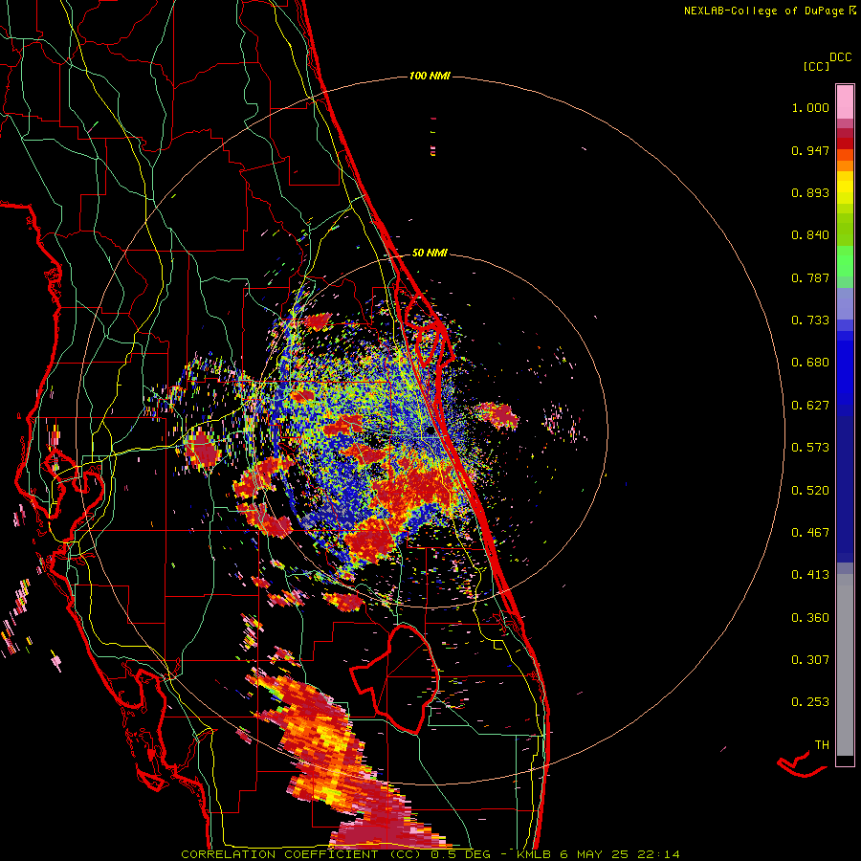Click the 0.5 DEG elevation text
This screenshot has height=861, width=861.
[460, 854]
